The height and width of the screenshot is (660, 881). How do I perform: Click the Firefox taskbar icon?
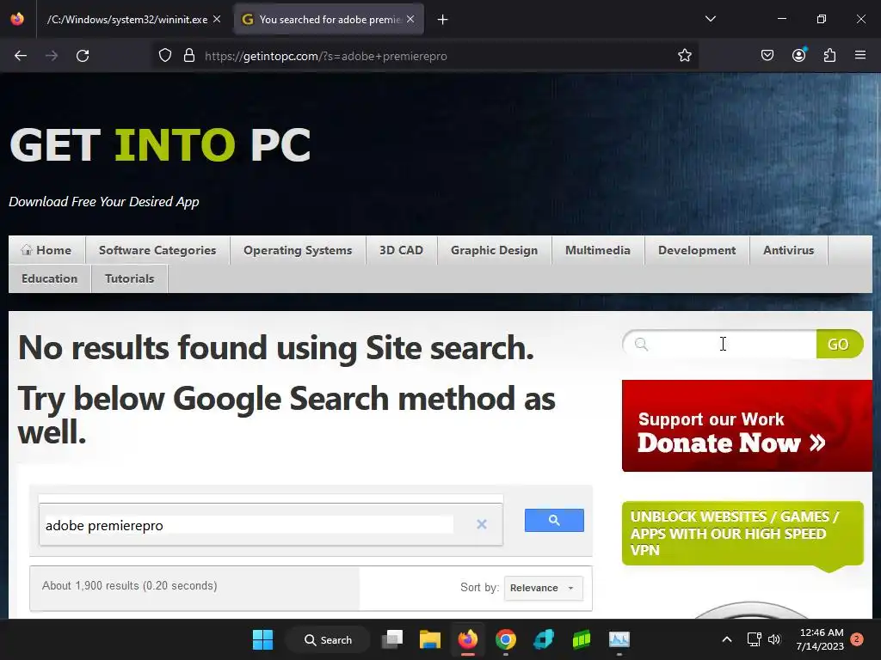467,639
